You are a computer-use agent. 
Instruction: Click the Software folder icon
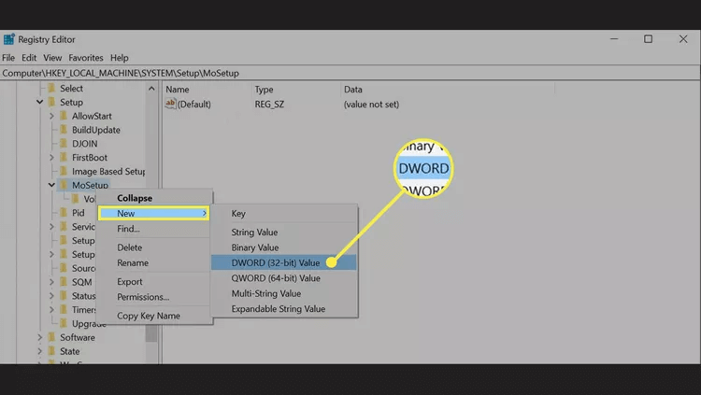click(x=51, y=337)
